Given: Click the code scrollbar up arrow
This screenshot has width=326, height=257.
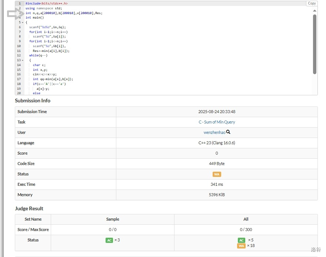Looking at the screenshot, I should (315, 10).
